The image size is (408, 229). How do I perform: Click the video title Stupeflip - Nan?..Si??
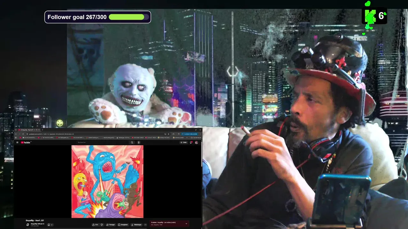click(35, 220)
